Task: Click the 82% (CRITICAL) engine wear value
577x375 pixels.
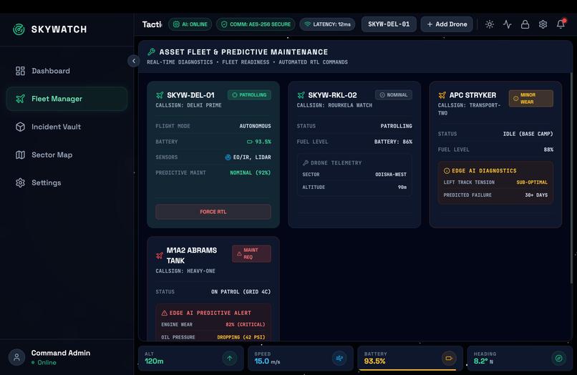Action: (x=245, y=325)
